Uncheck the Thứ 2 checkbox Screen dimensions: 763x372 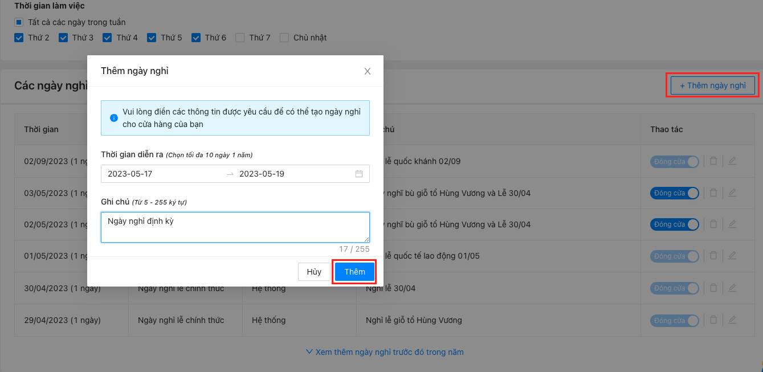click(19, 38)
